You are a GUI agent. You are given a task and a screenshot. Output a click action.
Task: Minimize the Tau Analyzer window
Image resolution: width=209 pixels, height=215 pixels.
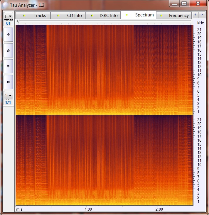tap(174, 4)
